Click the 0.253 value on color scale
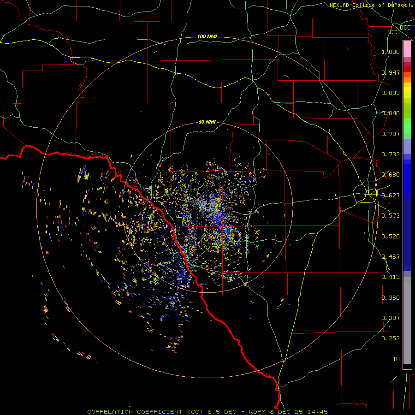415x415 pixels. tap(391, 338)
